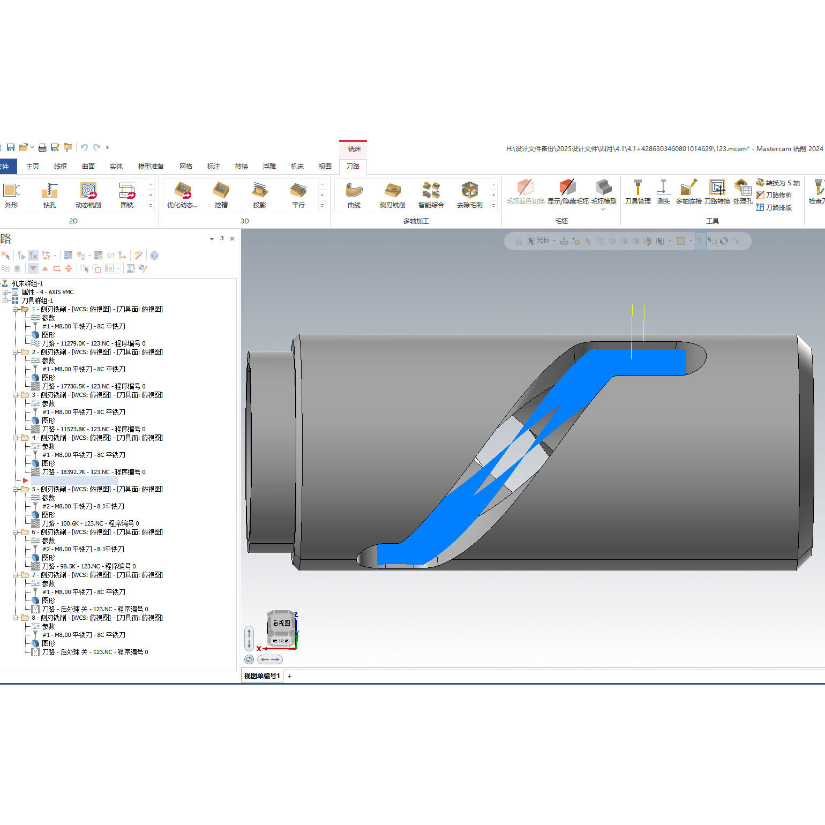Select the 面铣 face mill toolpath

[x=127, y=194]
